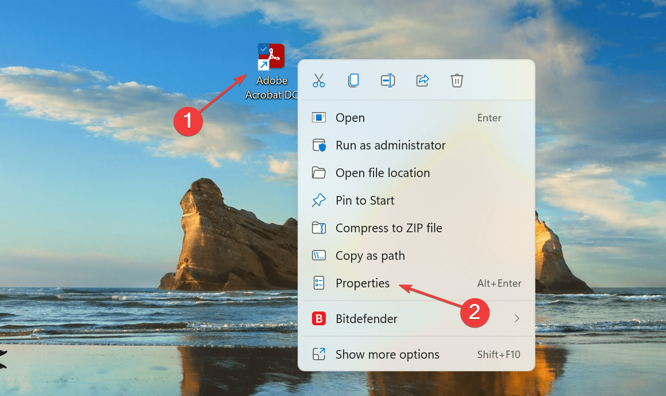Select Copy as path

pyautogui.click(x=370, y=255)
